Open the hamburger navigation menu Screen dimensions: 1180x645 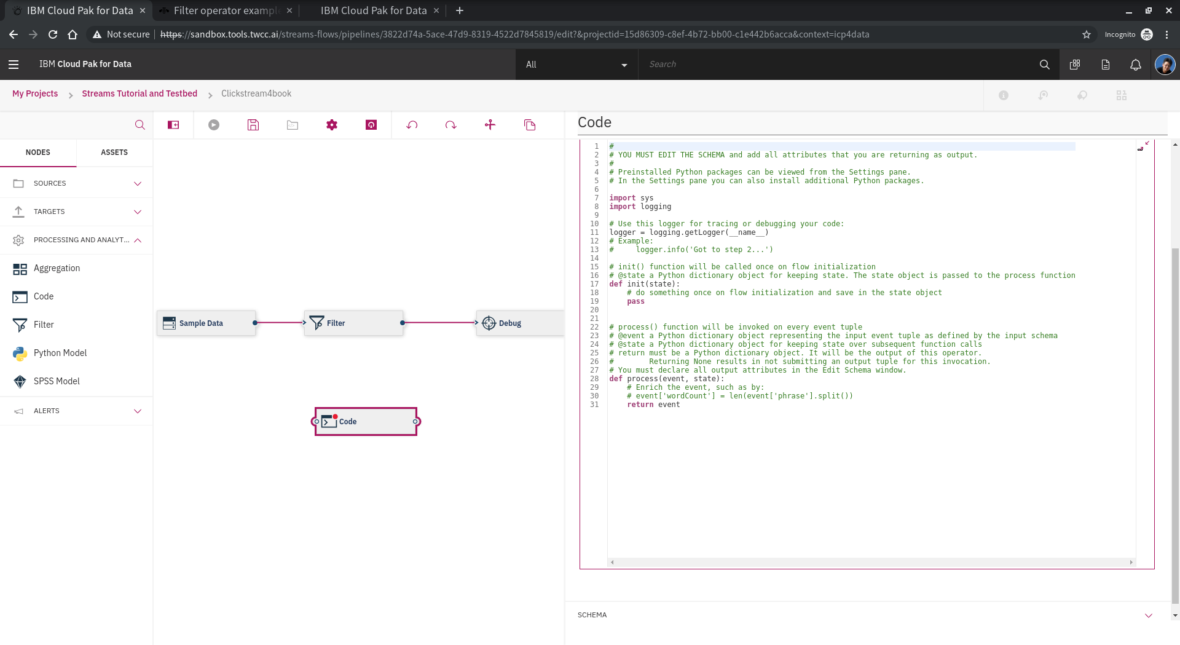(14, 64)
